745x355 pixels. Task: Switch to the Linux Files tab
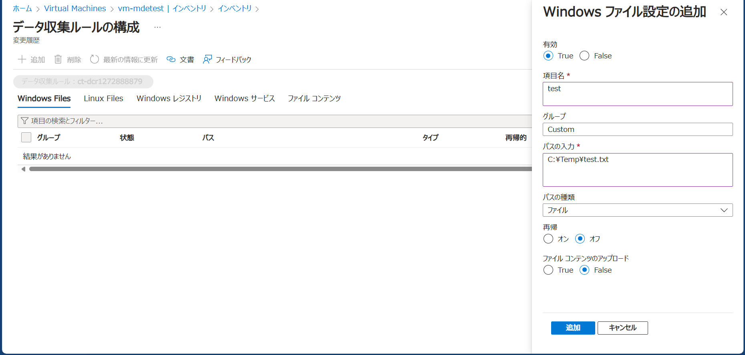tap(103, 99)
